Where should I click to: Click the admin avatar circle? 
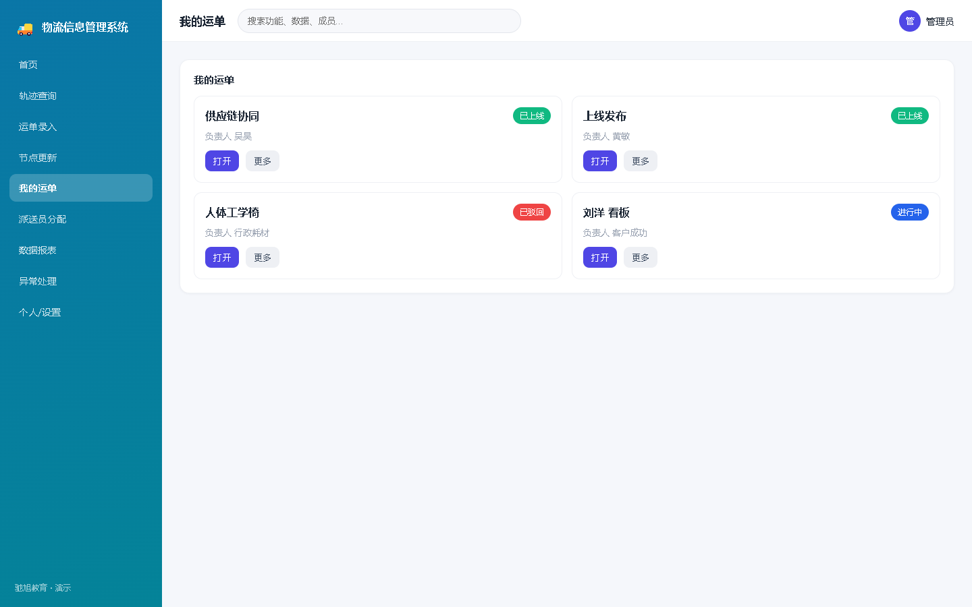910,21
